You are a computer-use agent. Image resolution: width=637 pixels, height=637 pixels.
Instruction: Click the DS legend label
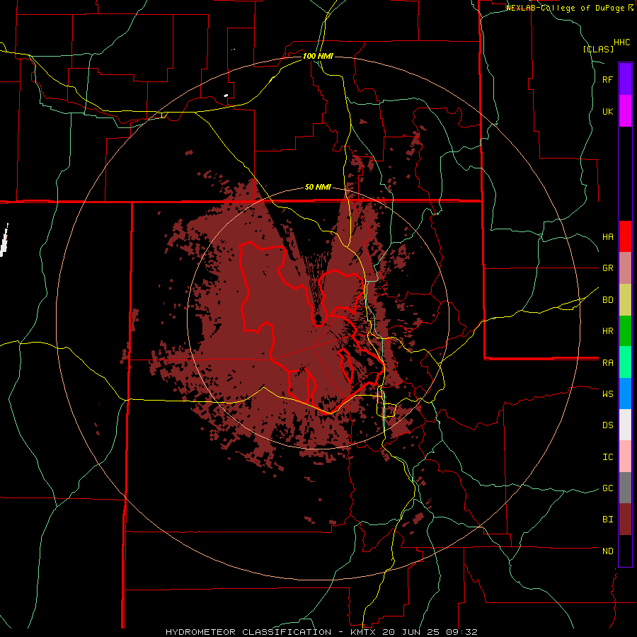(x=607, y=425)
